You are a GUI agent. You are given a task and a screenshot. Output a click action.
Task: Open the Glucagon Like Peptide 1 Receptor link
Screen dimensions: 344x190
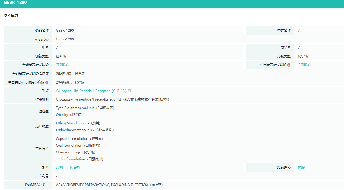[91, 91]
